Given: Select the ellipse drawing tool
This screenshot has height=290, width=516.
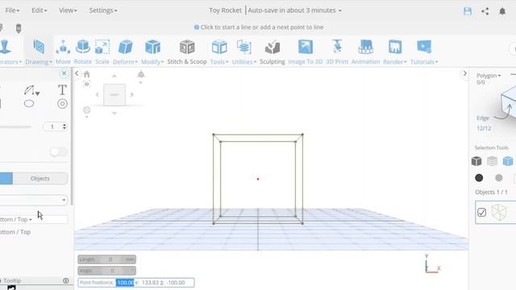Looking at the screenshot, I should tap(29, 104).
